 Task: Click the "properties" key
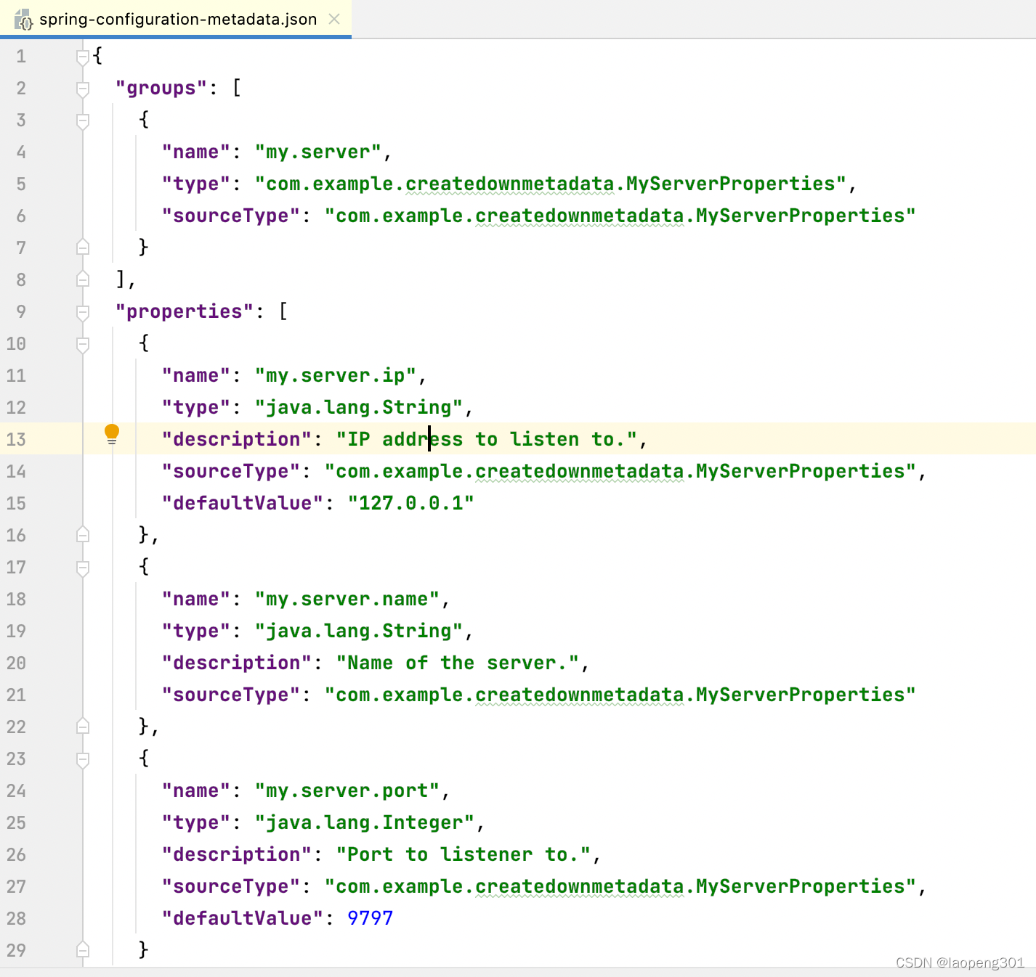[185, 312]
